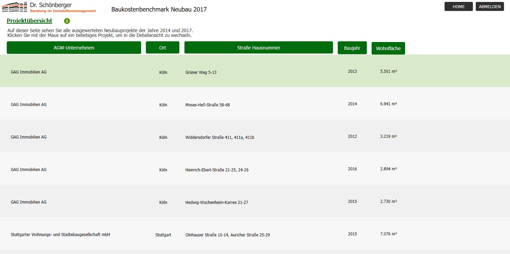Screen dimensions: 510x254
Task: Click Baujahr 2015 in Olnhauser Straße row
Action: point(352,234)
